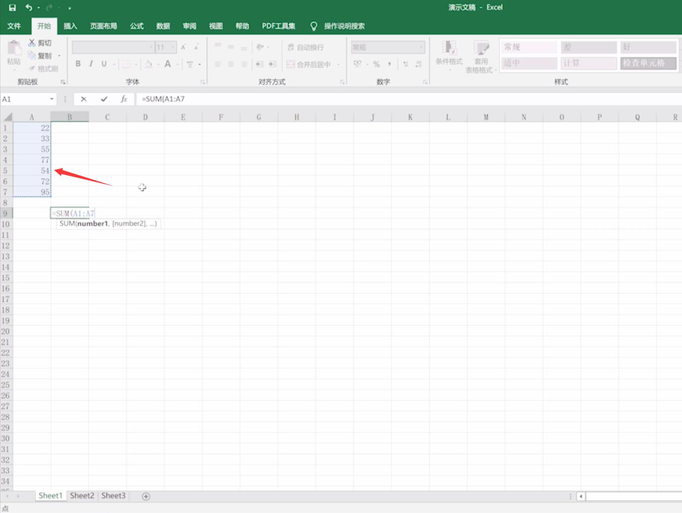Click the font color A icon
This screenshot has width=682, height=513.
(168, 64)
